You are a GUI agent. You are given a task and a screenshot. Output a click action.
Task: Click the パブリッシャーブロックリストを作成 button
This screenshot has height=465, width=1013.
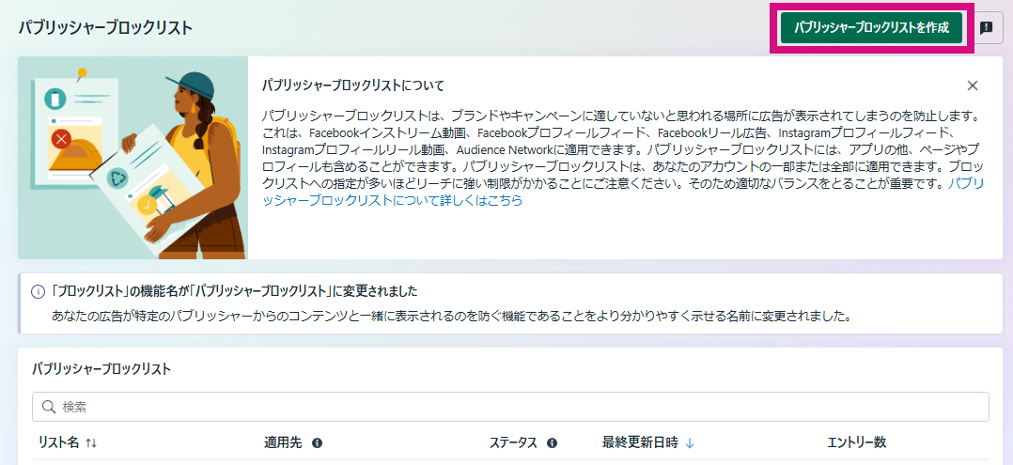point(871,28)
